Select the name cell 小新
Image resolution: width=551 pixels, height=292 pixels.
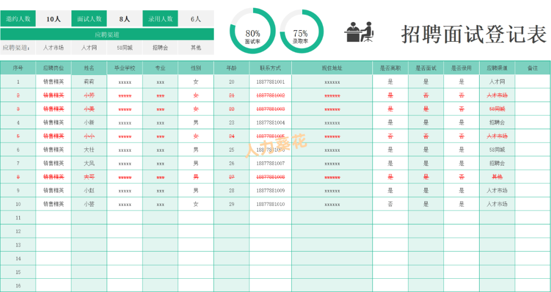[x=89, y=123]
